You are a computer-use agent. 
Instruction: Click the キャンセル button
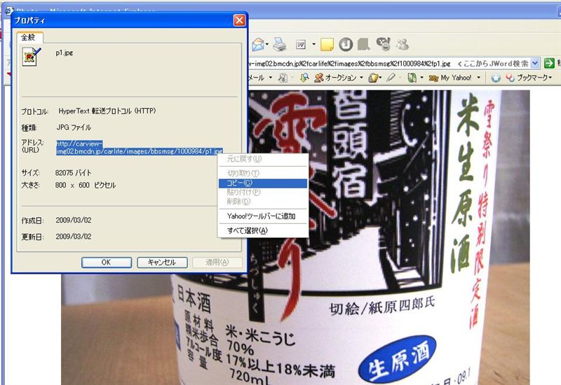tap(162, 262)
